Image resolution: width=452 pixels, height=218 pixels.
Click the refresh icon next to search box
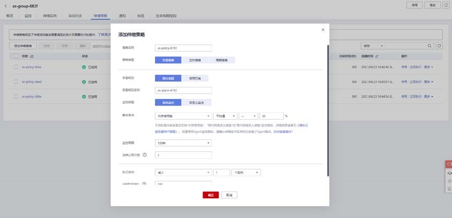439,46
